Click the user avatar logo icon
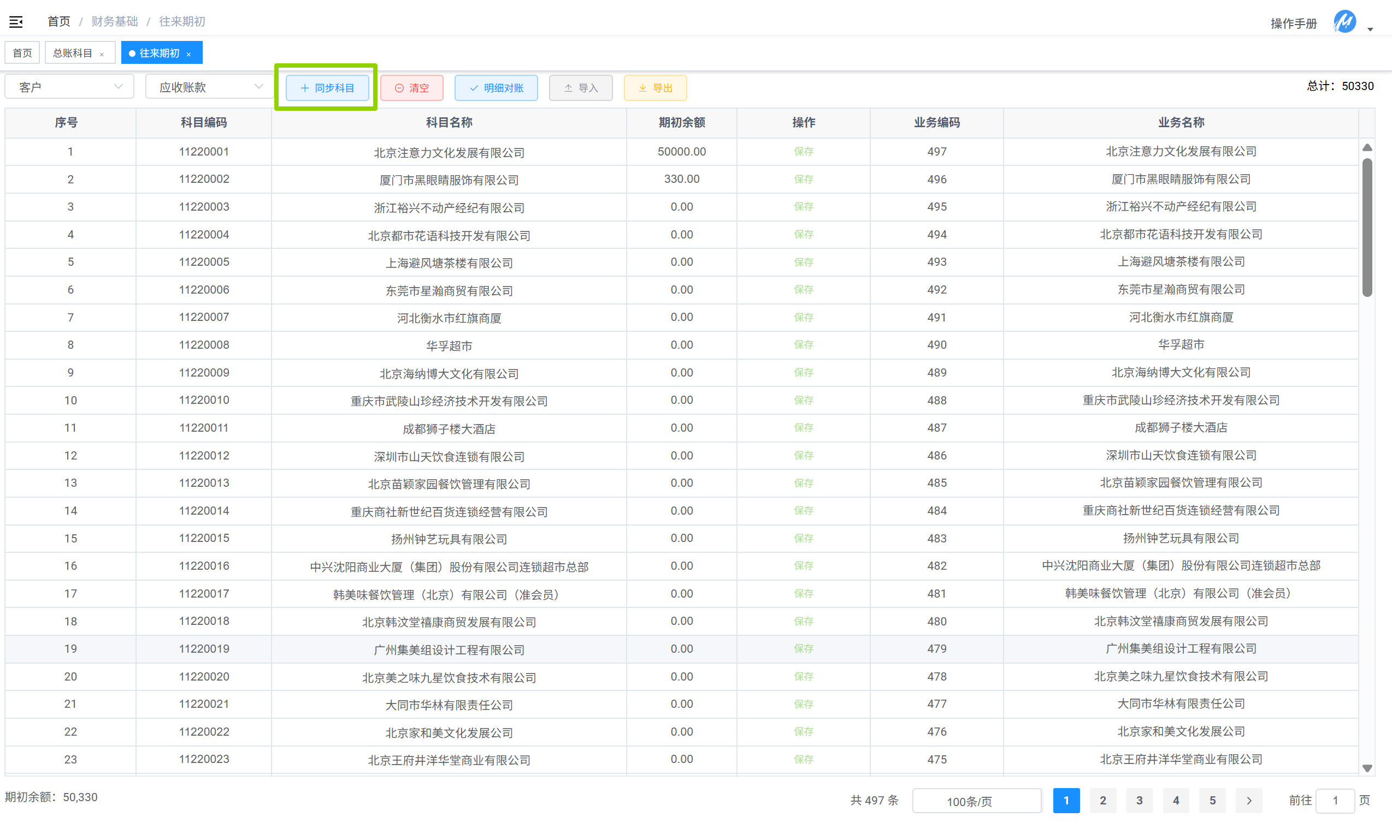 (x=1344, y=22)
